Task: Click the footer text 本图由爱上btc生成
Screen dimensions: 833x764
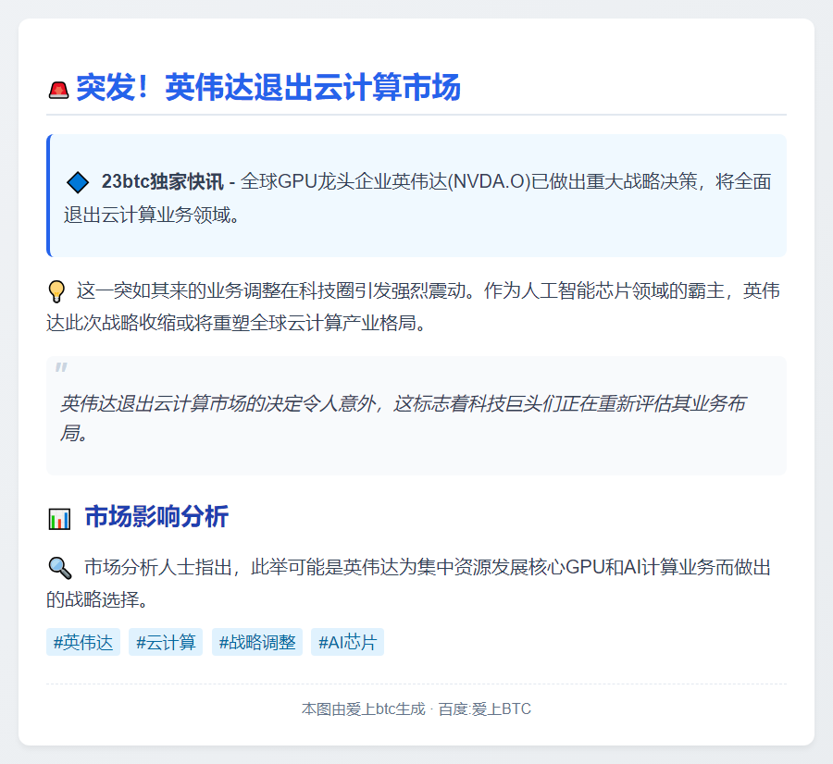Action: (363, 709)
